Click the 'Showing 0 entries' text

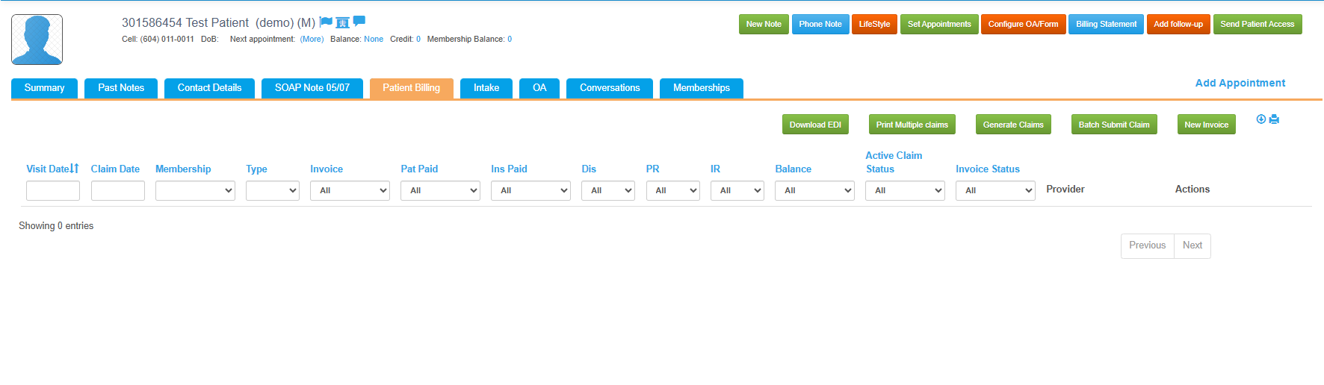pyautogui.click(x=56, y=226)
